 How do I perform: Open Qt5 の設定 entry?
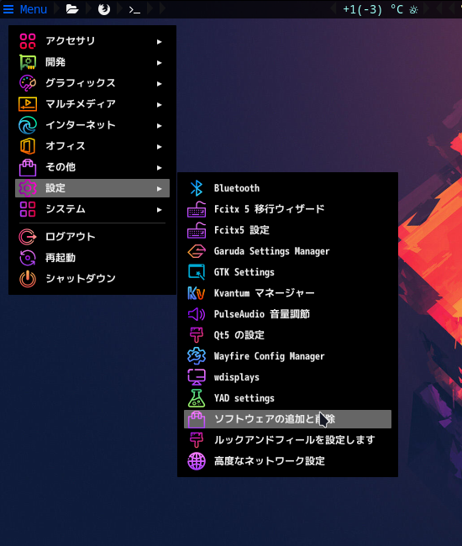287,335
